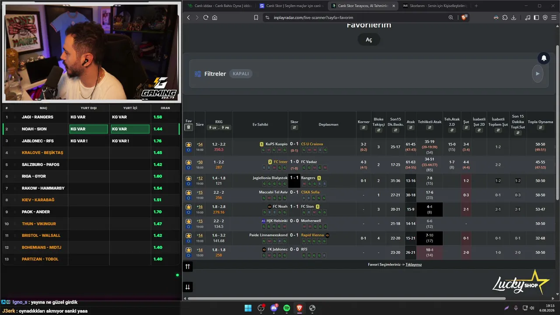Switch to the Canlı iddaa browser tab
The image size is (560, 315).
tap(219, 6)
